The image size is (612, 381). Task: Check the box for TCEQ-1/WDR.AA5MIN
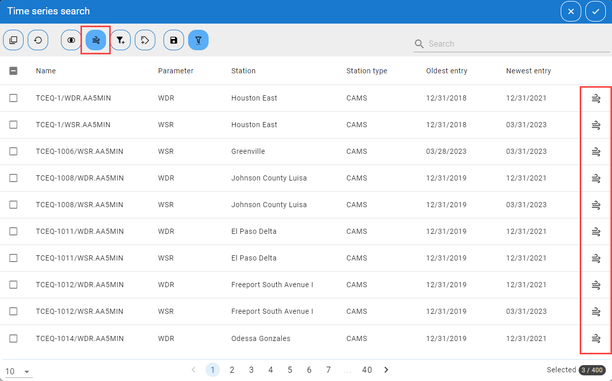tap(13, 98)
